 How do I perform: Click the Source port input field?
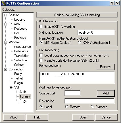point(72,93)
